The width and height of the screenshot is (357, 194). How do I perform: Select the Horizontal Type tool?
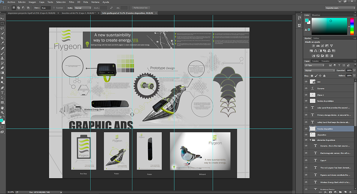tap(2, 93)
